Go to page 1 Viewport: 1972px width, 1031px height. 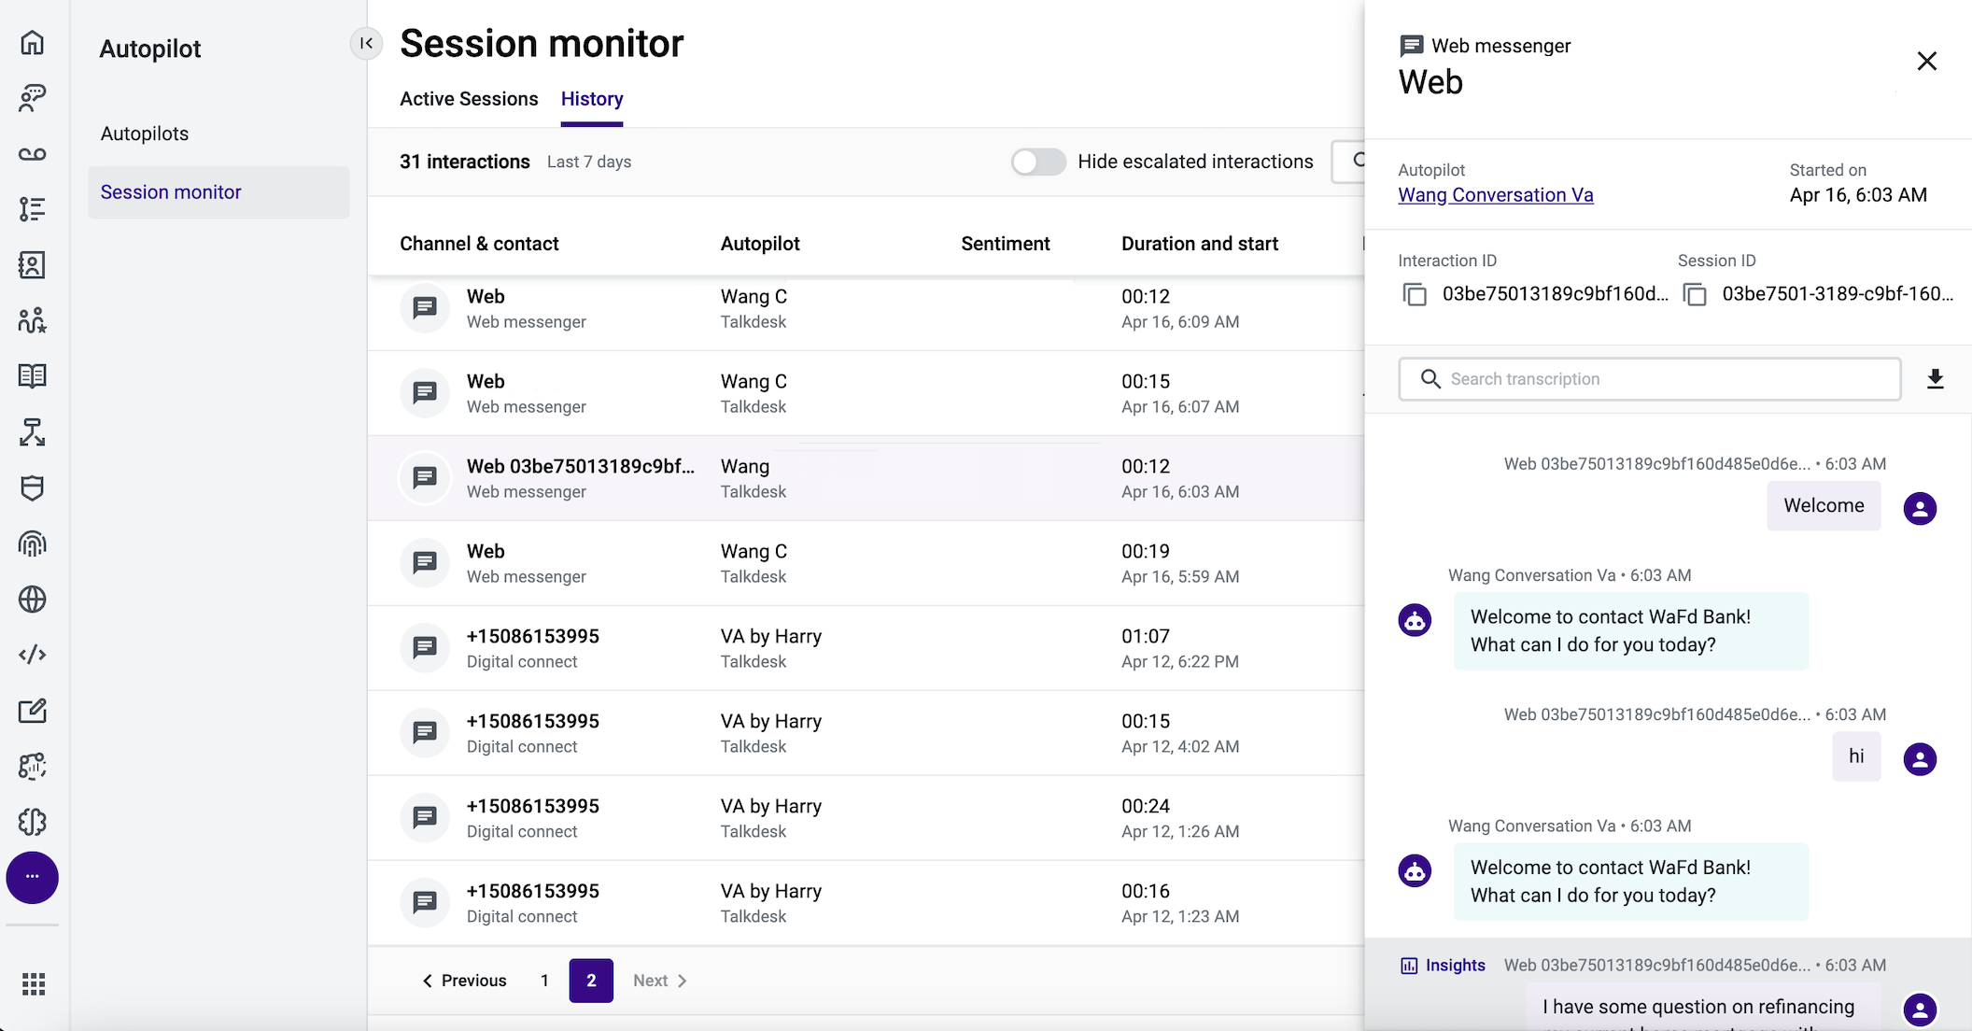tap(544, 981)
